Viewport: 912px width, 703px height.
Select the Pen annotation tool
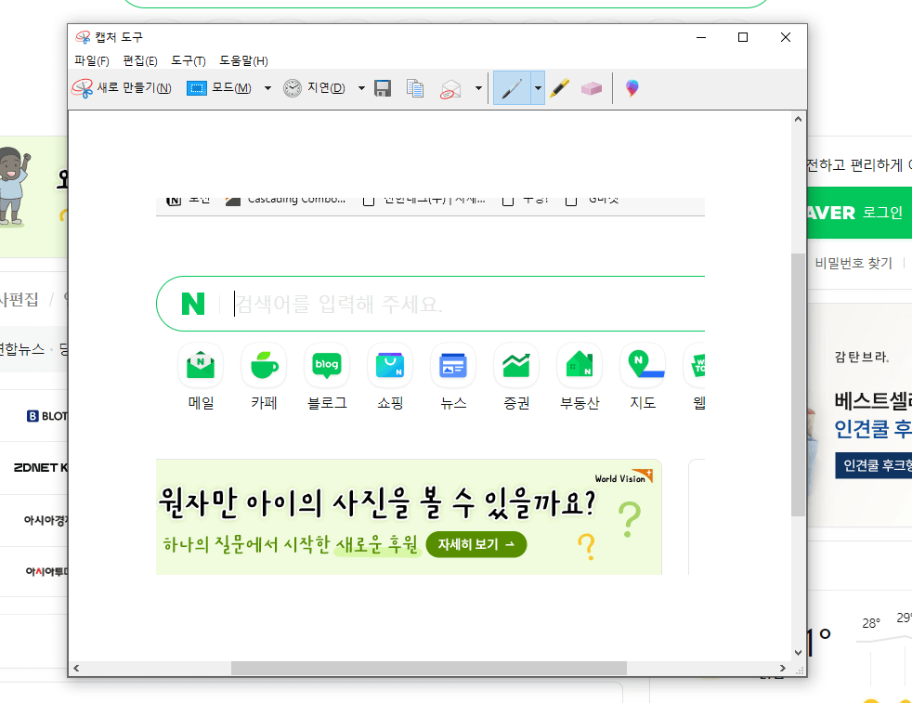(515, 87)
